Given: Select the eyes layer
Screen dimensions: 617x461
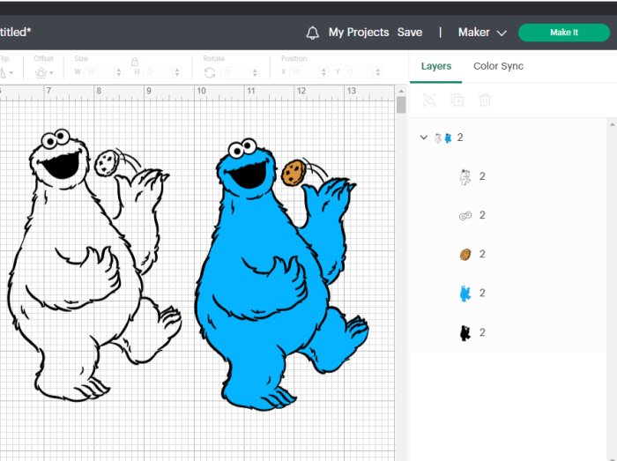Looking at the screenshot, I should click(x=465, y=216).
